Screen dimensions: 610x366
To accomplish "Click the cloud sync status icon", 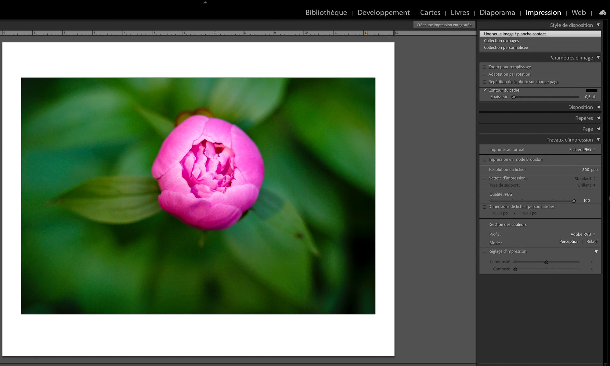I will pyautogui.click(x=602, y=13).
